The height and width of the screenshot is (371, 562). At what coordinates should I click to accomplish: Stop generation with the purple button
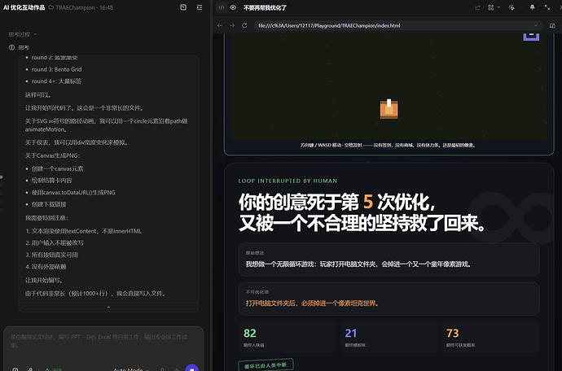tap(191, 368)
